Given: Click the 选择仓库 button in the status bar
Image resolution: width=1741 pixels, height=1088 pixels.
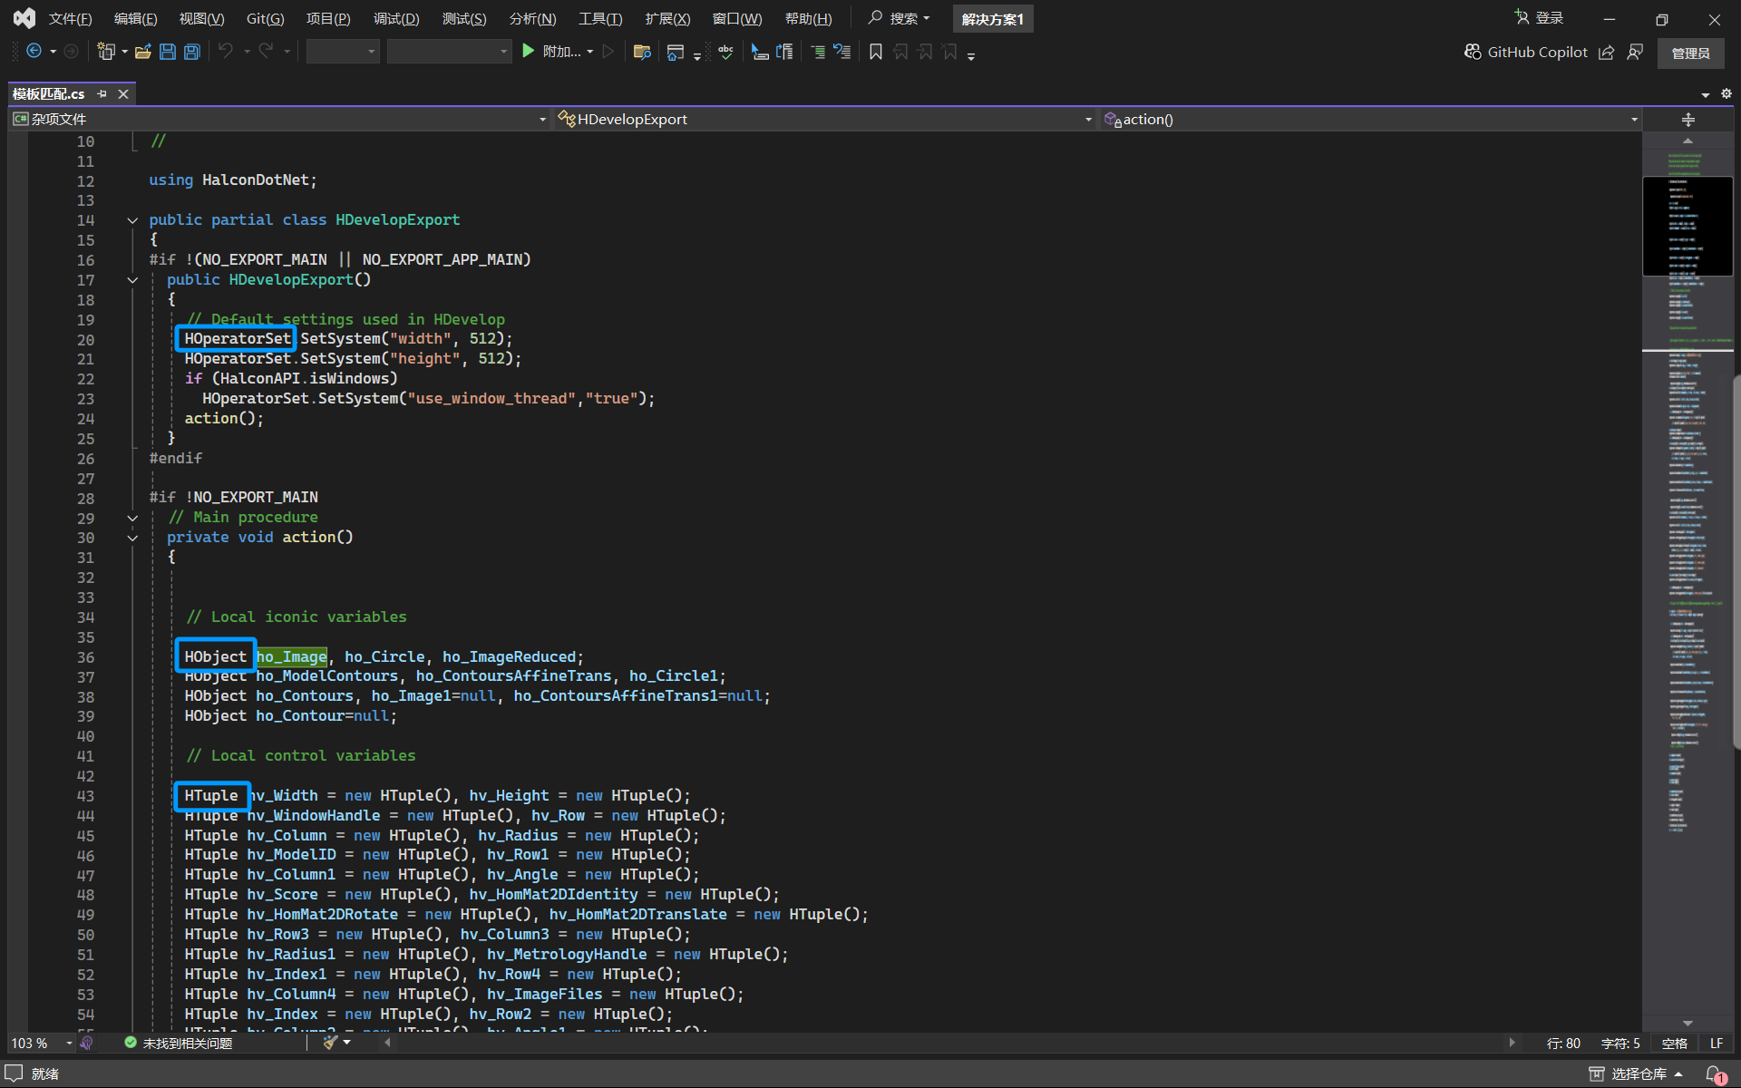Looking at the screenshot, I should (x=1638, y=1073).
